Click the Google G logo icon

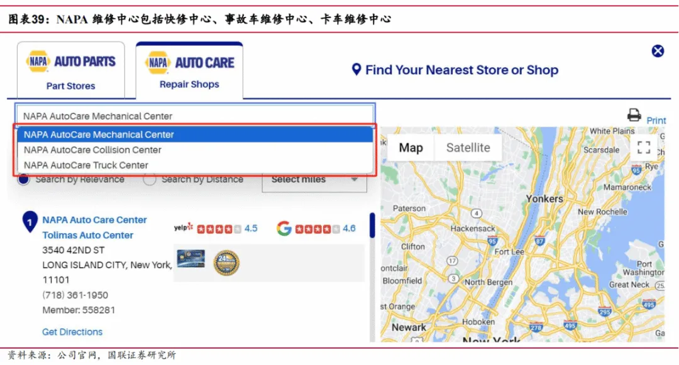pyautogui.click(x=284, y=228)
